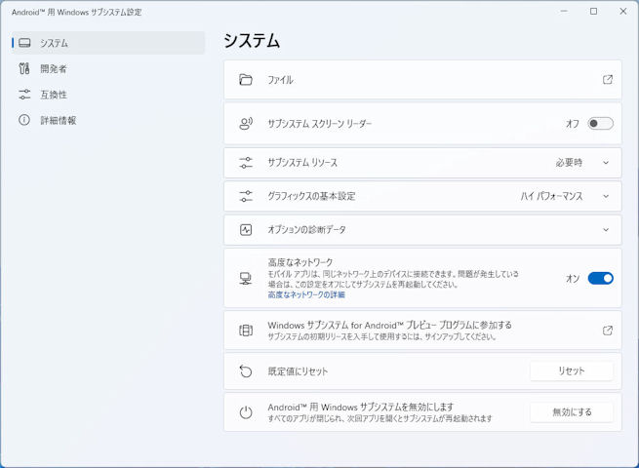Open the 高度なネットワークの詳細 link
Screen dimensions: 639x468
[x=306, y=294]
